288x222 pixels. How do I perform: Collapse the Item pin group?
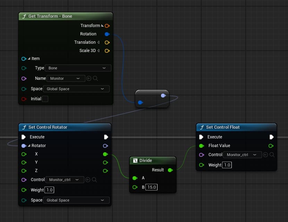[29, 59]
